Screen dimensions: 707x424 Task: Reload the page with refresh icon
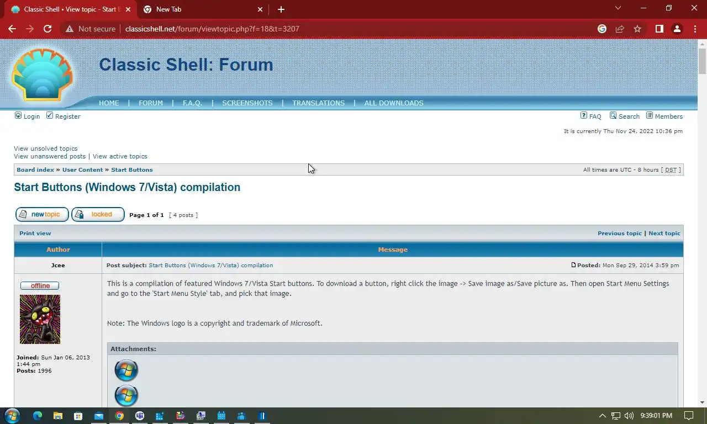coord(48,29)
